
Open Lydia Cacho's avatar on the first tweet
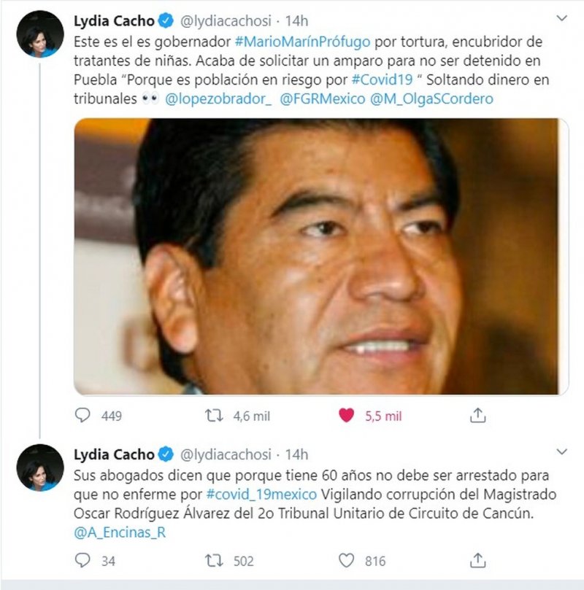(40, 34)
